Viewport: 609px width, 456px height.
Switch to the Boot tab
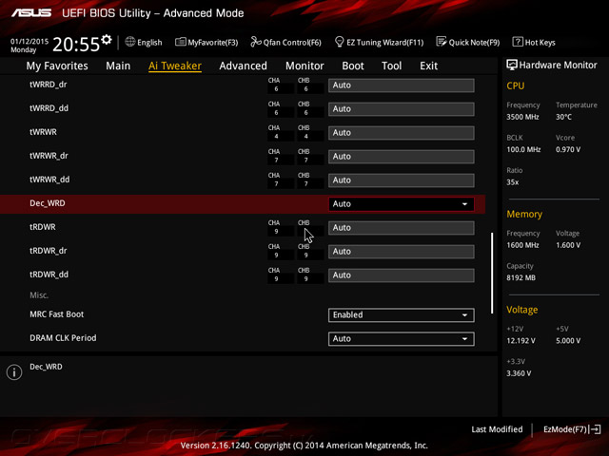pyautogui.click(x=353, y=66)
